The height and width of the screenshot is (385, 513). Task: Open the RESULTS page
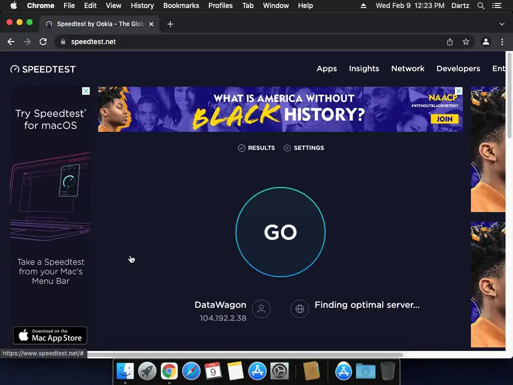[256, 148]
